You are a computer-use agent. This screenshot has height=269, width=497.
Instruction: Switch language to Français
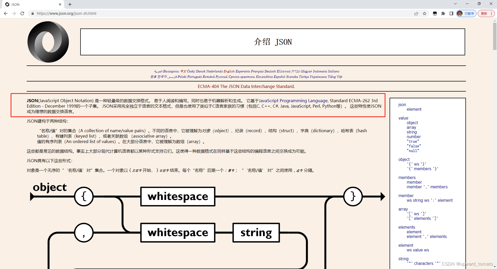(257, 71)
